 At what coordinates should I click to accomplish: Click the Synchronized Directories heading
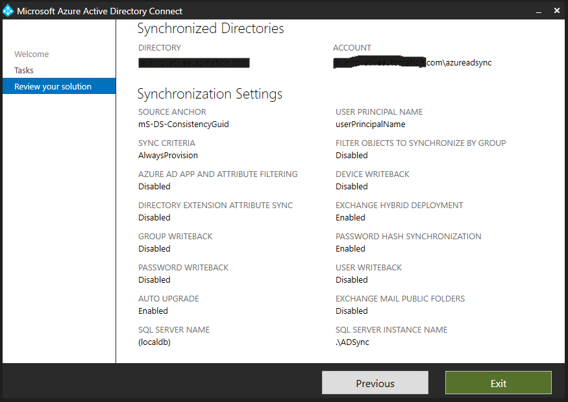pyautogui.click(x=210, y=29)
